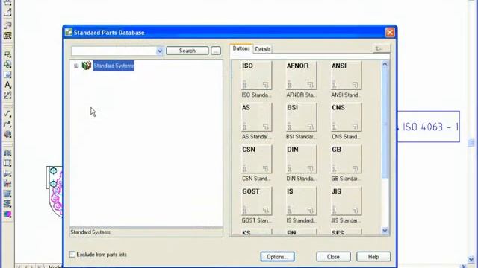Screen dimensions: 478x268
Task: Click the drawing window scroll down arrow
Action: 471,259
